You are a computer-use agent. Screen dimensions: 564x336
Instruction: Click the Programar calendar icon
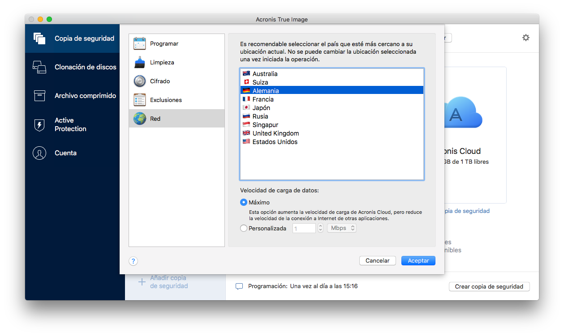pos(140,44)
